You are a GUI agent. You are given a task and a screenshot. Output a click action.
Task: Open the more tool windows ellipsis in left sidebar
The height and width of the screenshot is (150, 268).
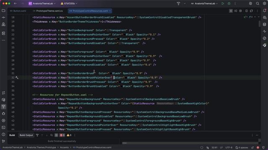3,40
